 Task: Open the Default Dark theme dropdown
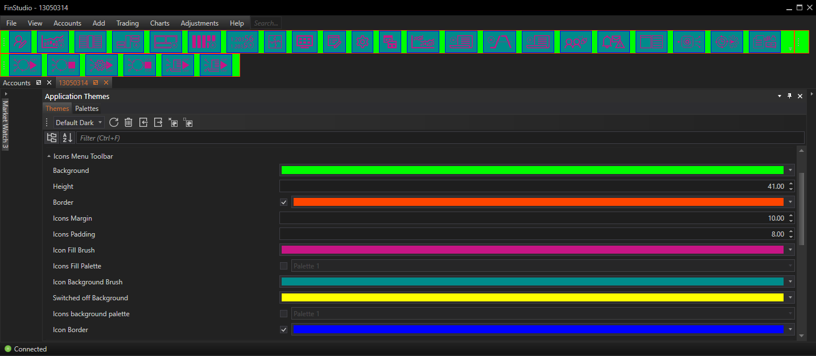tap(79, 123)
